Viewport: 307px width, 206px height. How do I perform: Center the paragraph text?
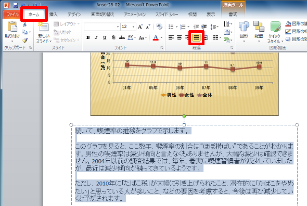tap(180, 37)
